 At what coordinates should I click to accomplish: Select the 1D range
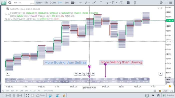(3, 91)
